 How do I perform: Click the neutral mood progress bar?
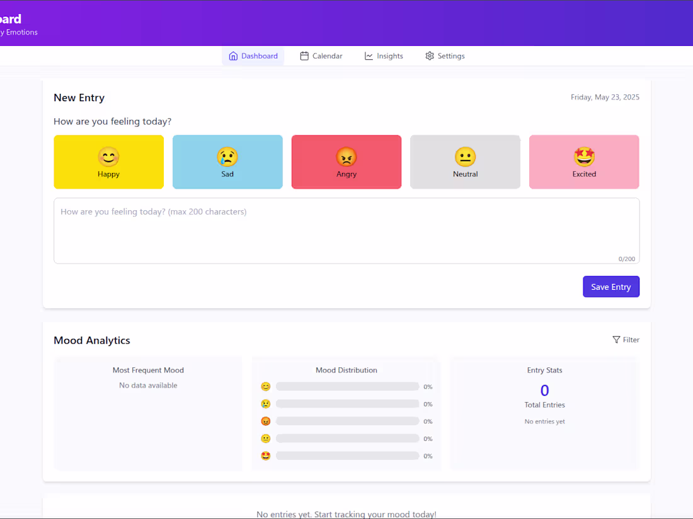click(x=347, y=438)
